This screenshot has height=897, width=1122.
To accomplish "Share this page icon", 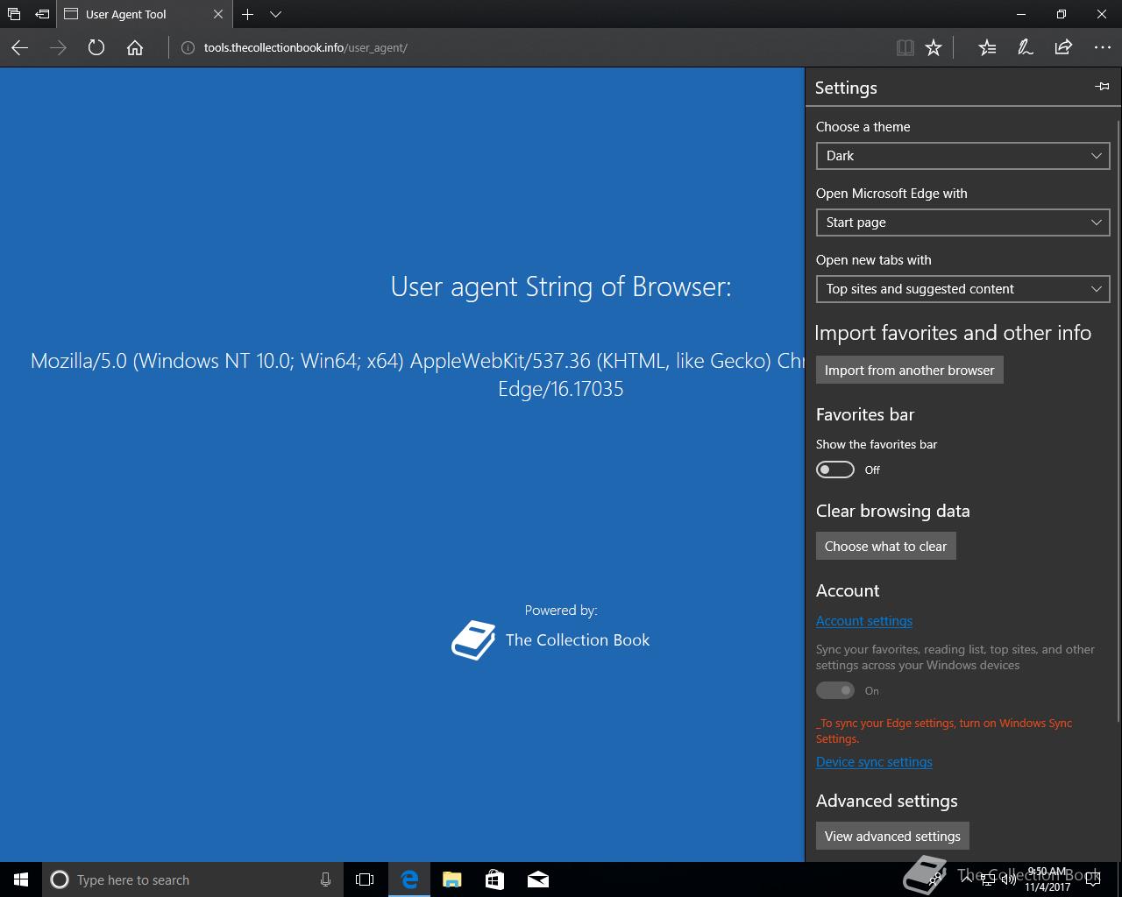I will [1063, 48].
